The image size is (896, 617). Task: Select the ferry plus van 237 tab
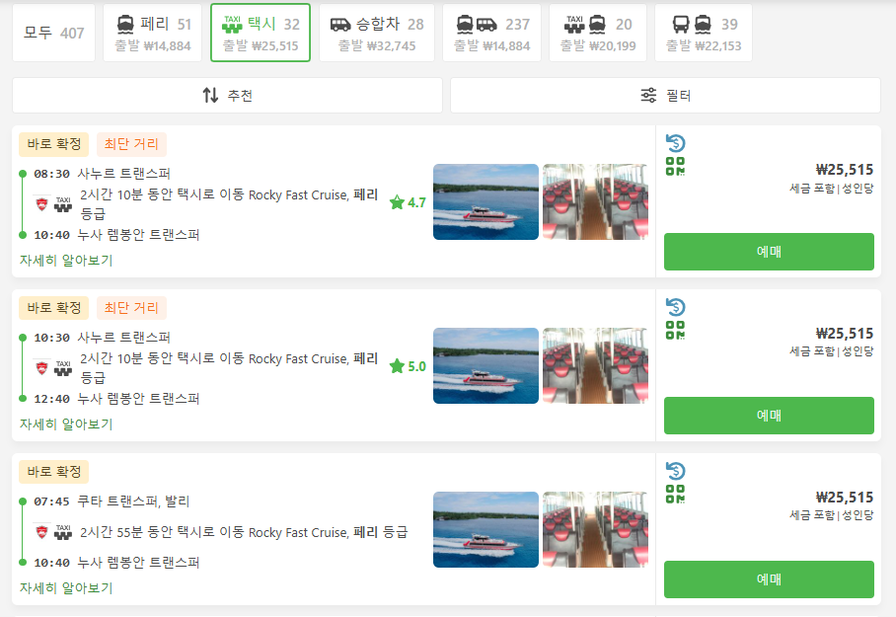492,34
